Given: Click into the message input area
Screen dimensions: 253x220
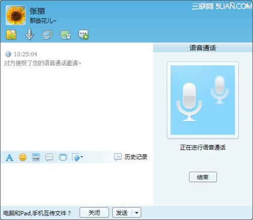Looking at the screenshot, I should coord(76,184).
